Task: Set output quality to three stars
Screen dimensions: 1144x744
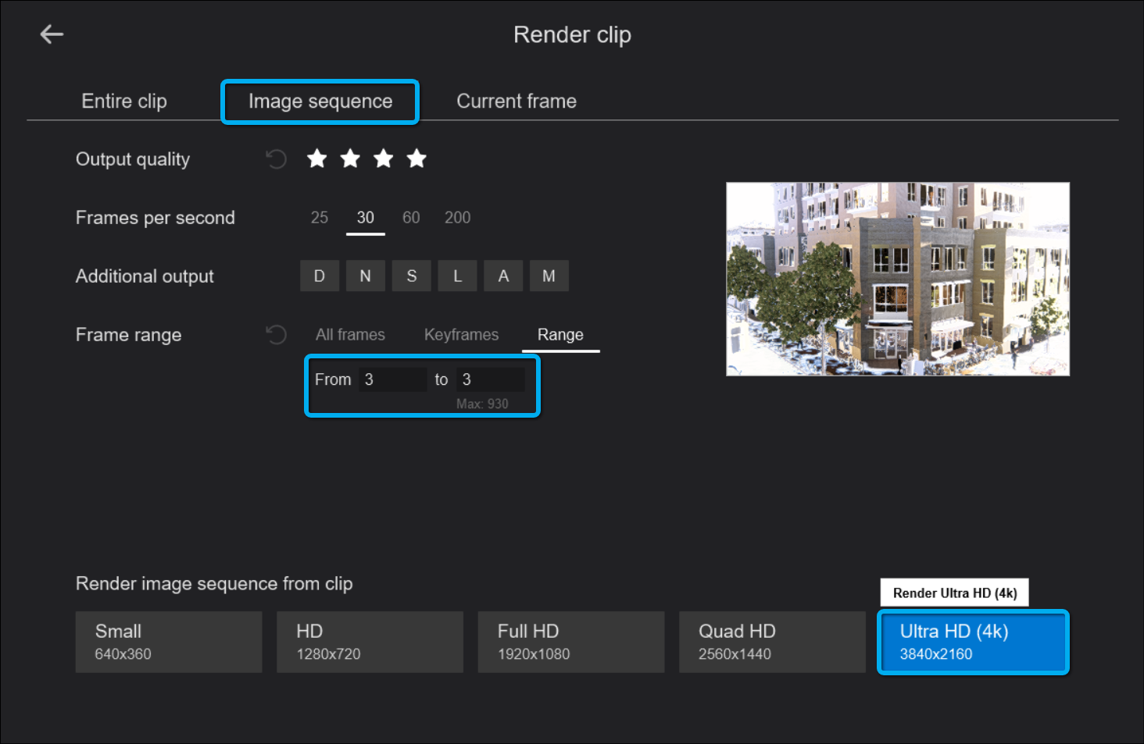Action: coord(383,159)
